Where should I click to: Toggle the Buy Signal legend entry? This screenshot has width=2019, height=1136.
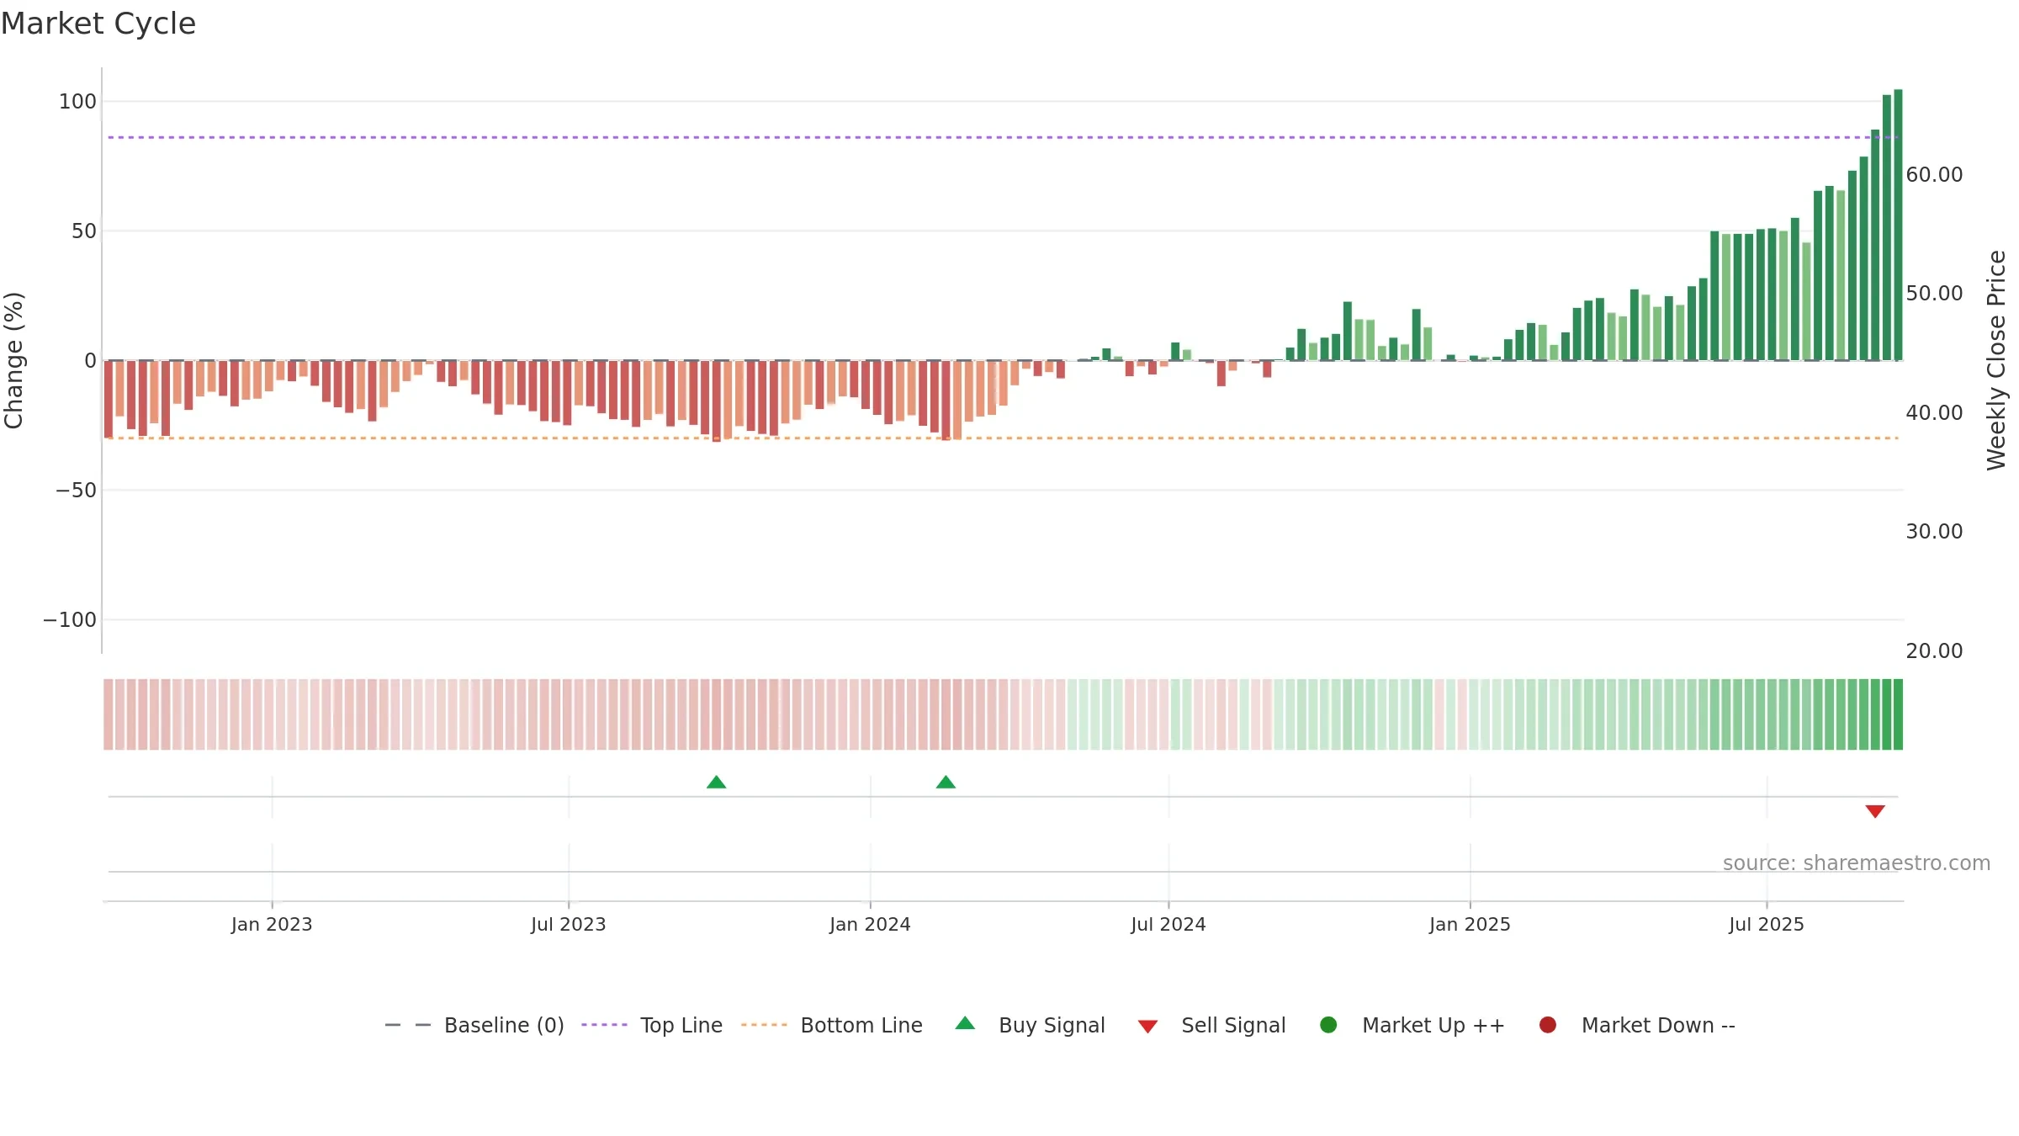(x=1031, y=1025)
